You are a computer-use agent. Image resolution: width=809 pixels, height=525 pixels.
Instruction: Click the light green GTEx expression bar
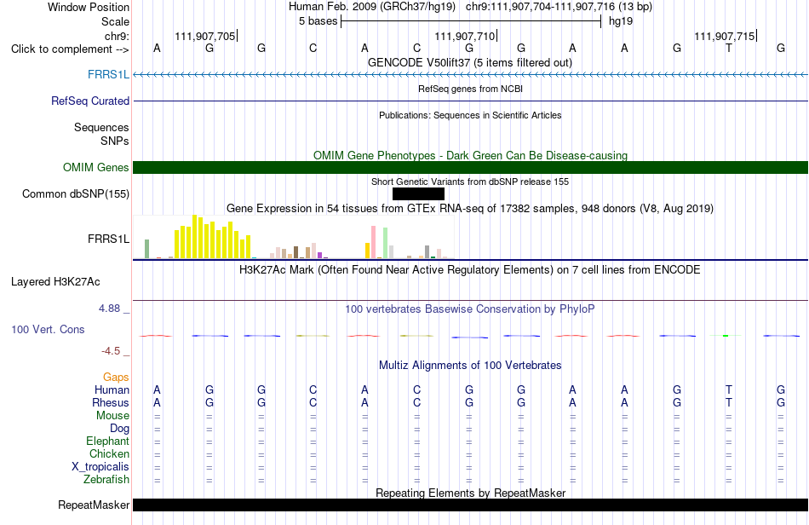coord(385,243)
